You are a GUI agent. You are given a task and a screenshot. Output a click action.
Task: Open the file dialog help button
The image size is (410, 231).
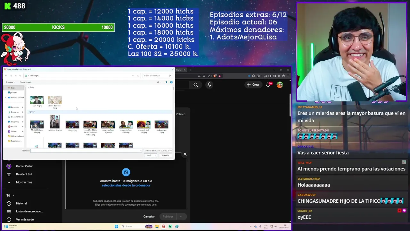click(171, 82)
